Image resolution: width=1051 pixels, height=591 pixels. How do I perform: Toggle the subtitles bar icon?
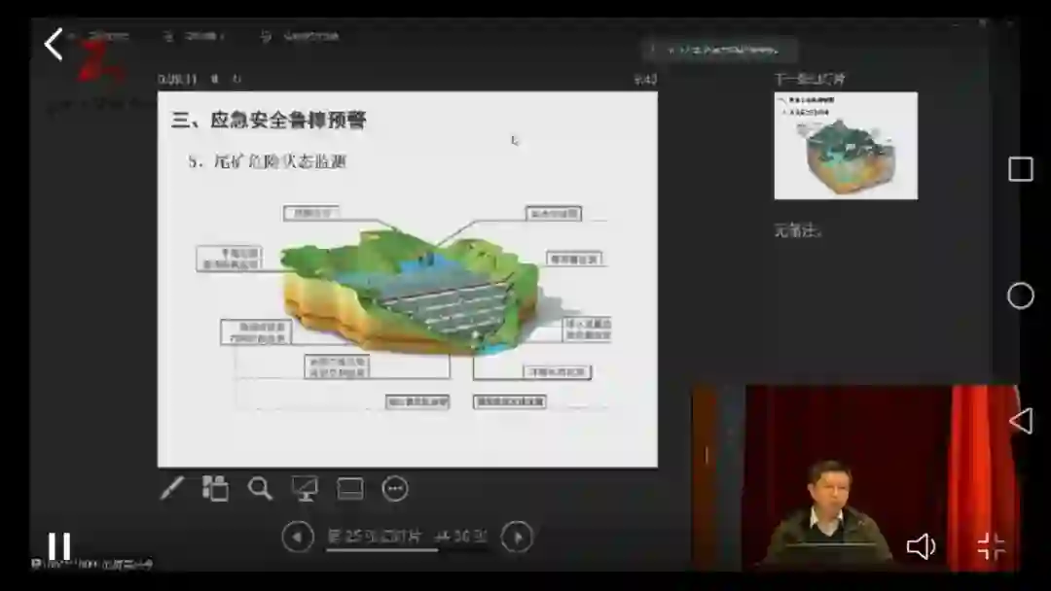(x=350, y=489)
